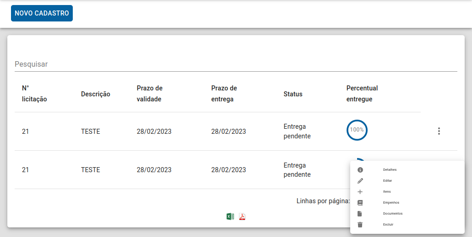472x237 pixels.
Task: Choose Excluir menu entry
Action: (407, 225)
